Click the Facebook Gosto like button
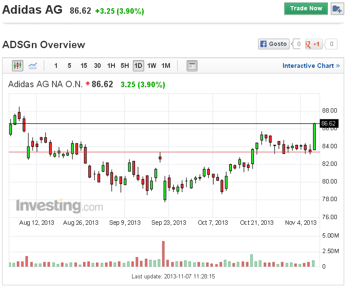 tap(274, 44)
